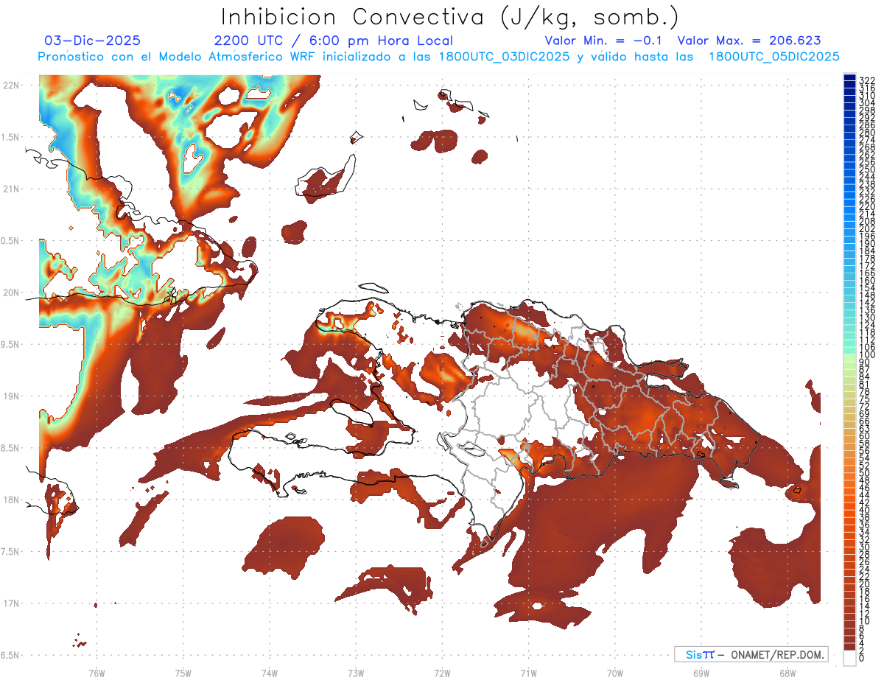884x683 pixels.
Task: Select the dark blue swatch beside 322
Action: click(x=849, y=77)
